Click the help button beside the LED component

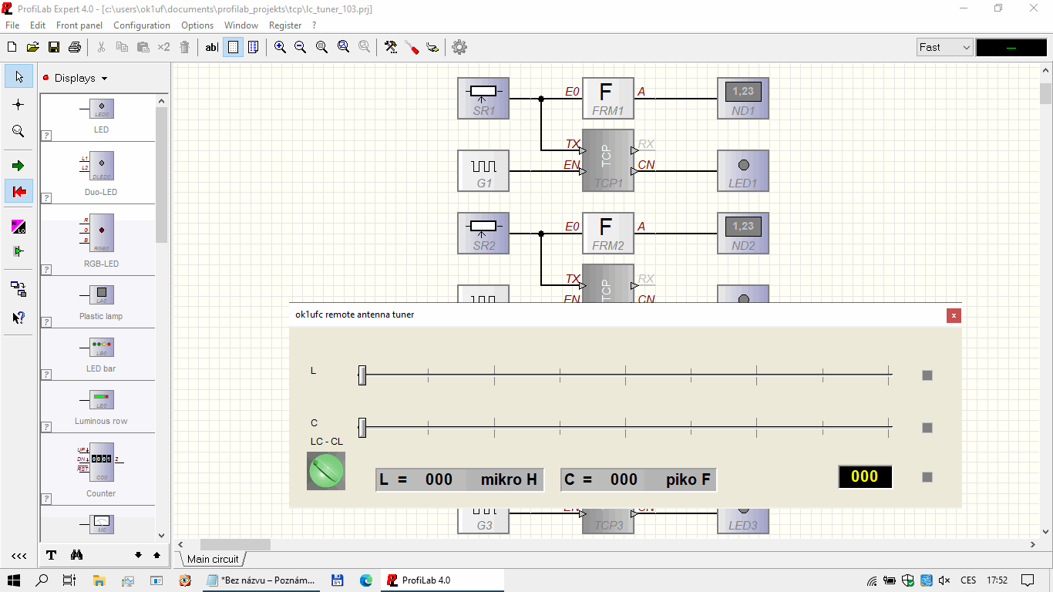[x=46, y=136]
